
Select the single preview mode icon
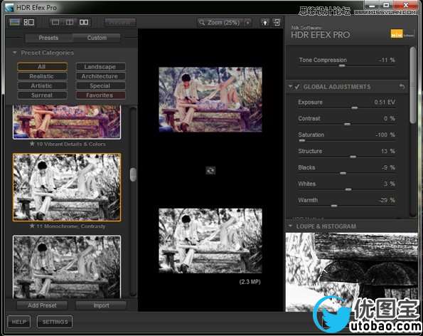[x=55, y=22]
